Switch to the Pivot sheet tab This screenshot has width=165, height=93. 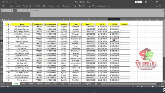55,84
